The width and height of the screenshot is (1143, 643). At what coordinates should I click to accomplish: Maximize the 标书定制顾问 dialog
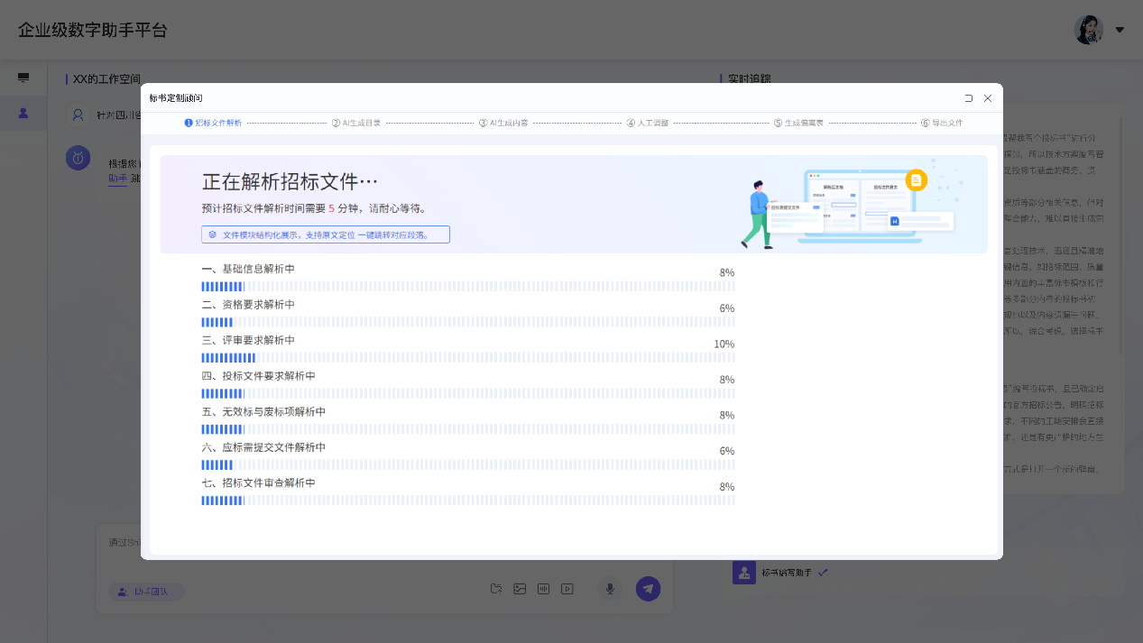pos(968,98)
